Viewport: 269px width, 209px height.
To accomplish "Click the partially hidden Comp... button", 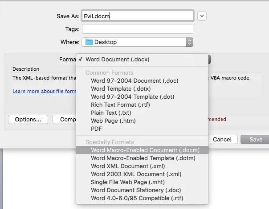I will click(65, 120).
